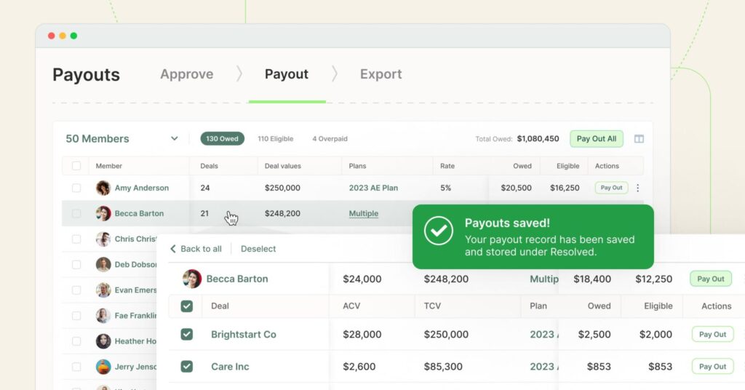Select the 4 Overpaid filter
Viewport: 745px width, 390px height.
click(330, 139)
